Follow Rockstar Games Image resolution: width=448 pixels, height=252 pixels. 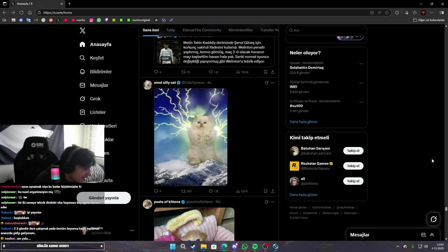click(x=353, y=166)
